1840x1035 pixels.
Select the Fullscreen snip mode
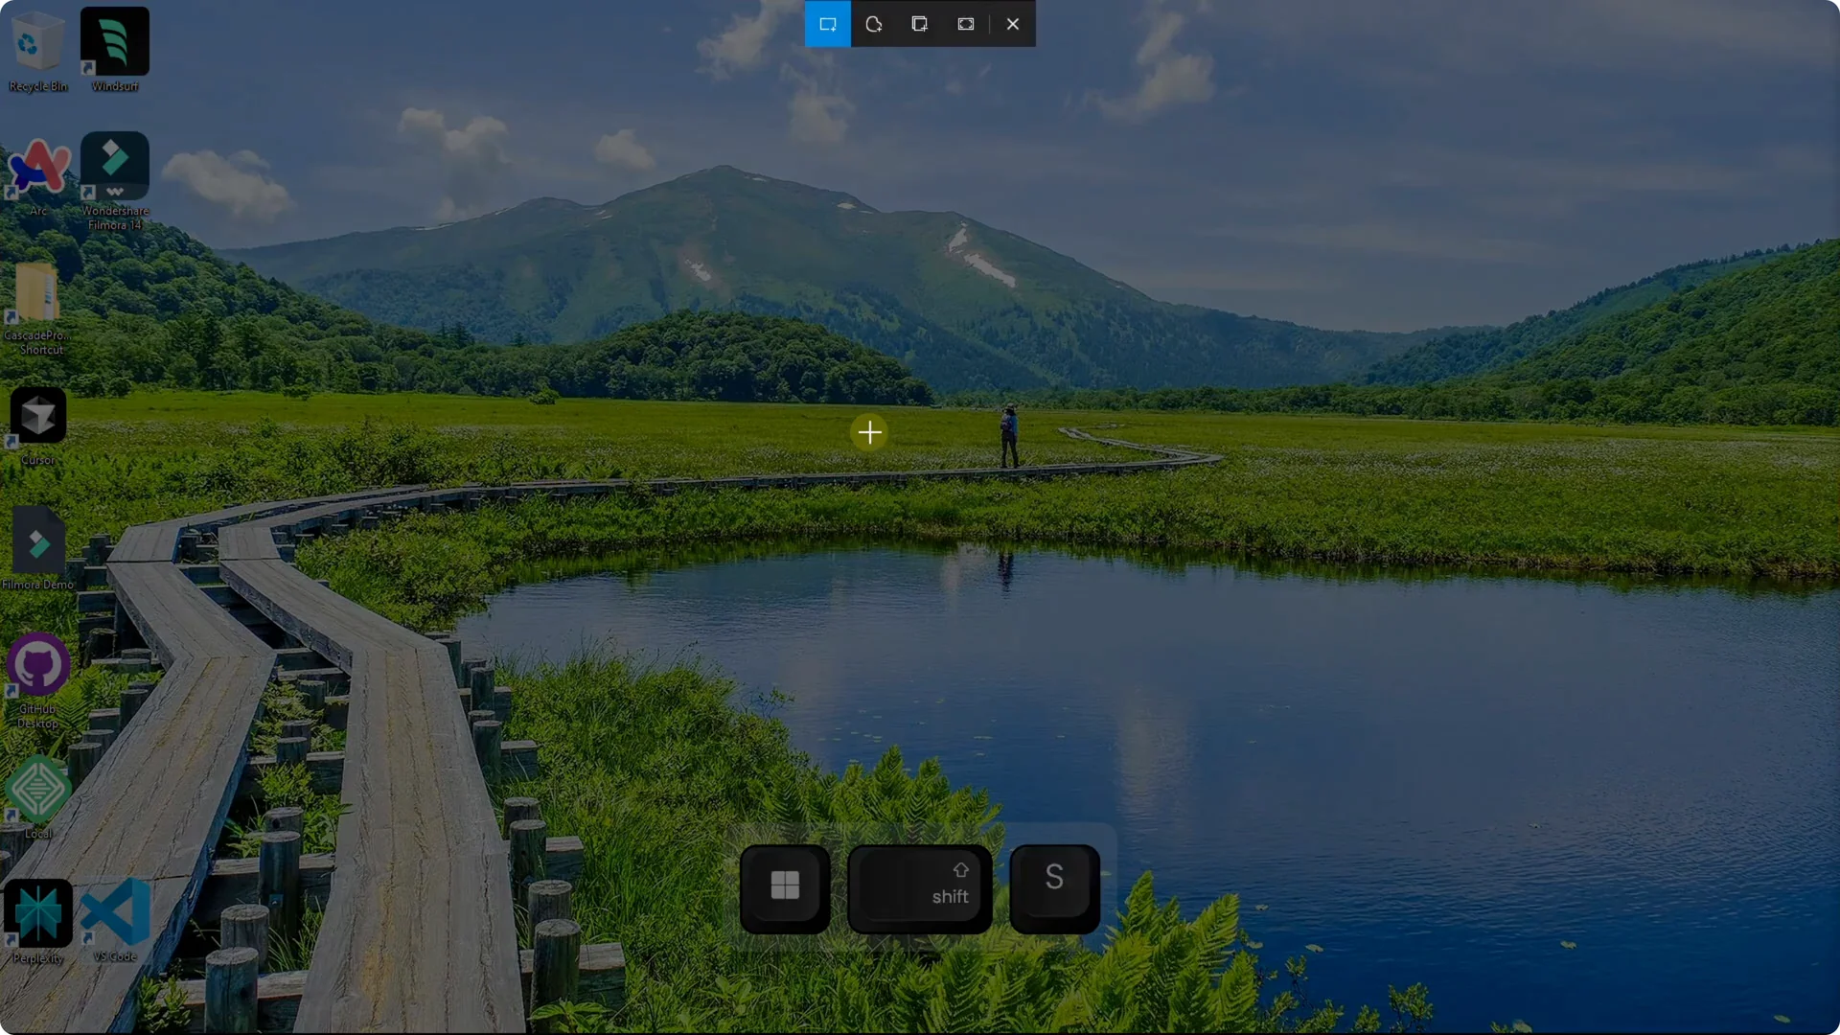click(x=965, y=24)
